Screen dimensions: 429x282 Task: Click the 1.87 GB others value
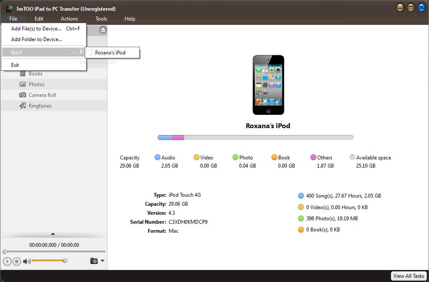tap(325, 166)
